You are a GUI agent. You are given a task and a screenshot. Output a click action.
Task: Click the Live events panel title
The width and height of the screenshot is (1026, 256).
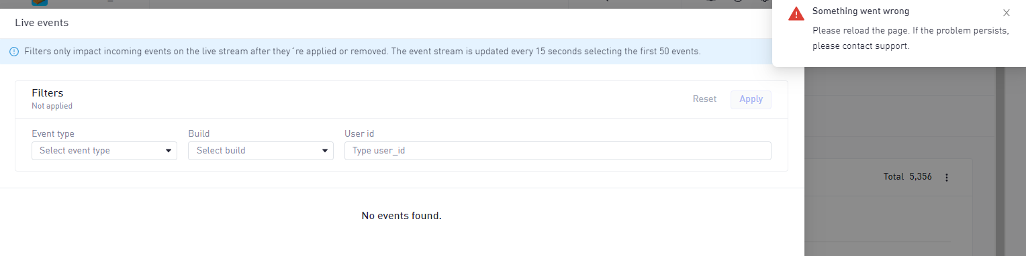click(x=42, y=23)
